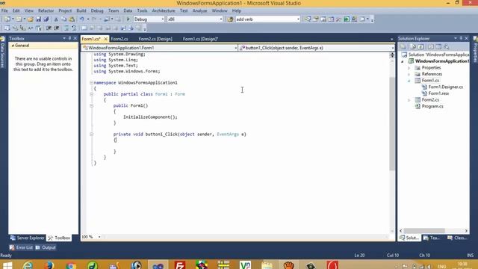Collapse the public Form1() constructor block
478x269 pixels.
(x=91, y=105)
